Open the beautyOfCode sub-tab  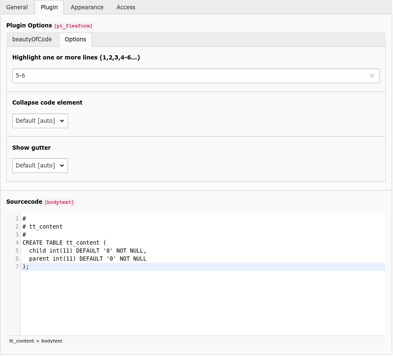pos(32,39)
